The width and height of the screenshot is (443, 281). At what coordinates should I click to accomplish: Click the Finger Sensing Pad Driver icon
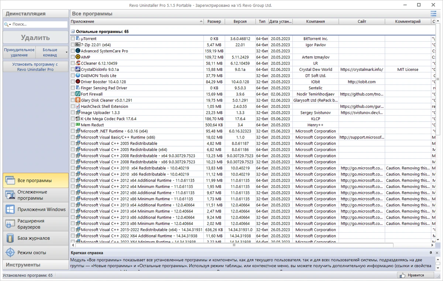coord(78,88)
